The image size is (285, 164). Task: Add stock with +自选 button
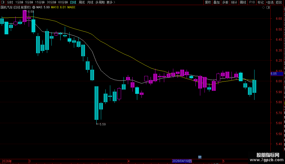270,2
